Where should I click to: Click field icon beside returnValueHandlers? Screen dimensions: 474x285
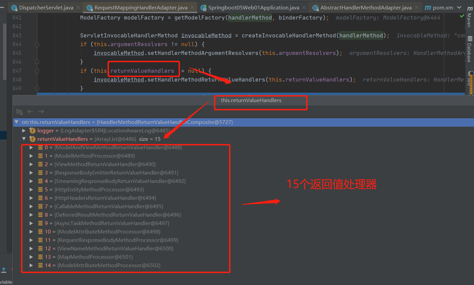pos(32,139)
